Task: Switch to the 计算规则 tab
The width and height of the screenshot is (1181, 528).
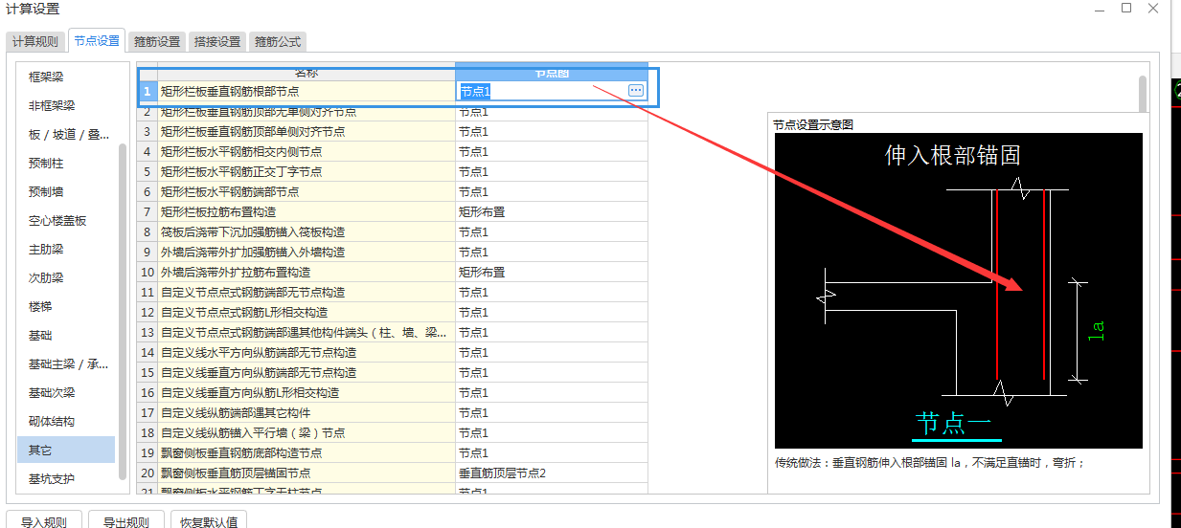Action: 35,41
